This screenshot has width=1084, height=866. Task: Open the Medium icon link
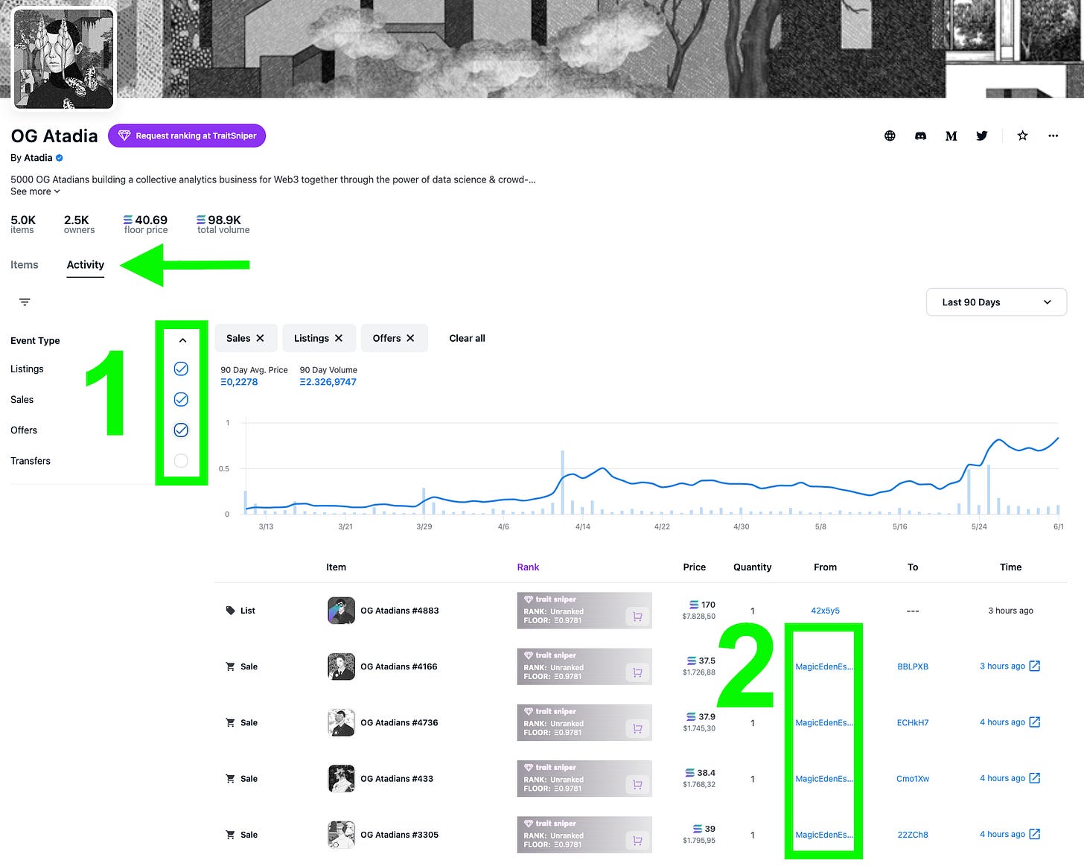coord(951,136)
